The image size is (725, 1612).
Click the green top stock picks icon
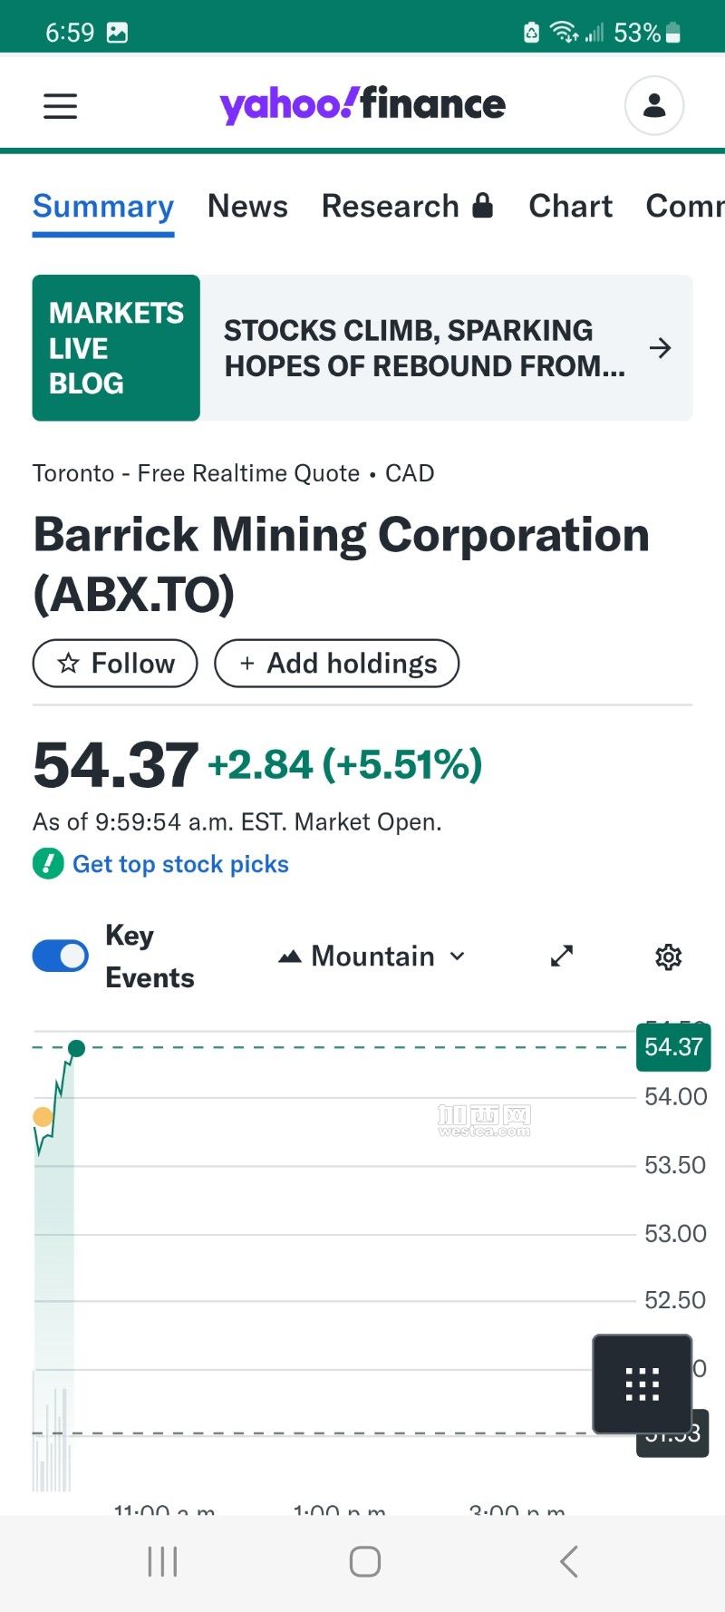pyautogui.click(x=48, y=863)
